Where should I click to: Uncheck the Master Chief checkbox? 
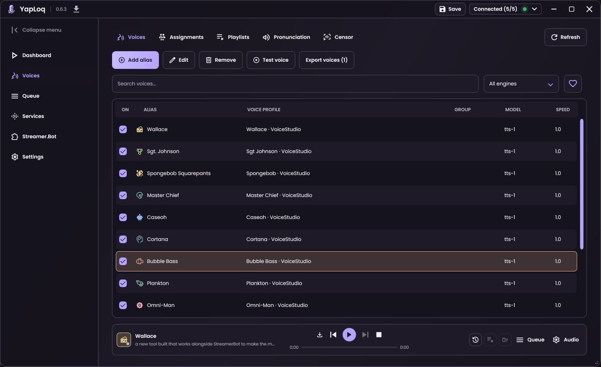123,195
